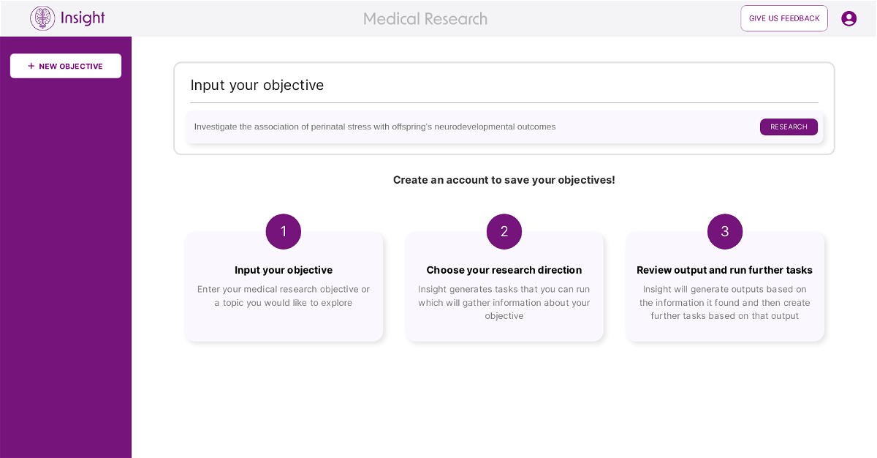The image size is (877, 458).
Task: Click the Medical Research header title
Action: pyautogui.click(x=425, y=19)
